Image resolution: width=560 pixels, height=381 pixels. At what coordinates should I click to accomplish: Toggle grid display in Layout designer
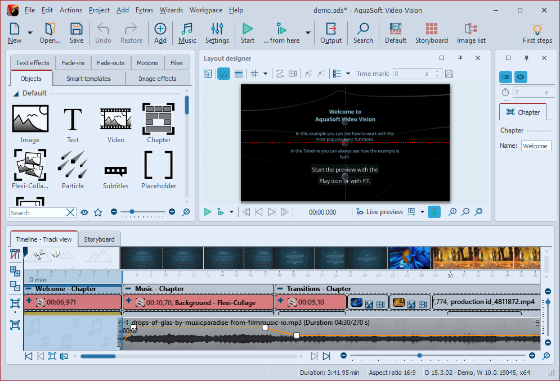pos(254,74)
